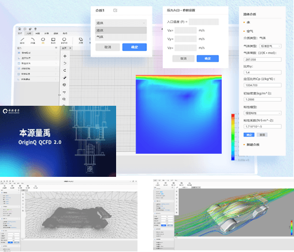
Task: Open the 液体 medium type dropdown
Action: (121, 23)
